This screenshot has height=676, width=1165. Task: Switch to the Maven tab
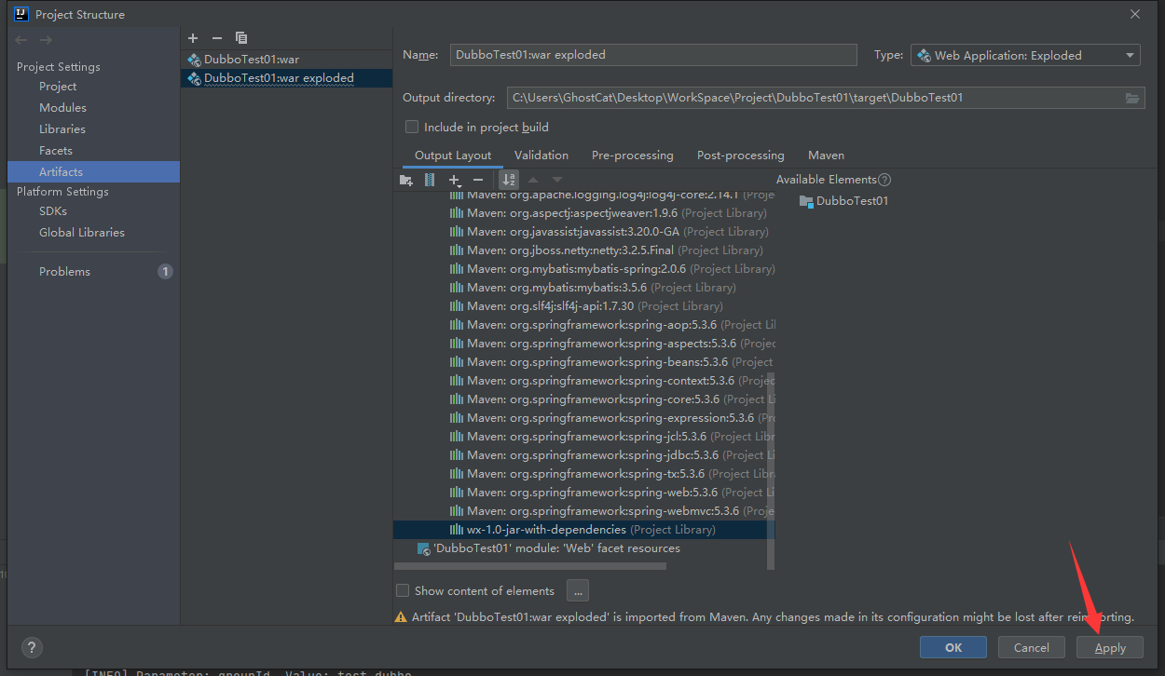click(x=826, y=155)
